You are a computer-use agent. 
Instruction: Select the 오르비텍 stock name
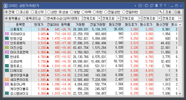(x=16, y=61)
